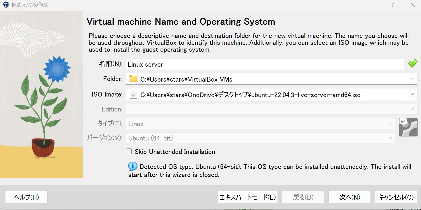Image resolution: width=421 pixels, height=210 pixels.
Task: Click the Virtual machine Name and Operating System heading
Action: [x=181, y=22]
